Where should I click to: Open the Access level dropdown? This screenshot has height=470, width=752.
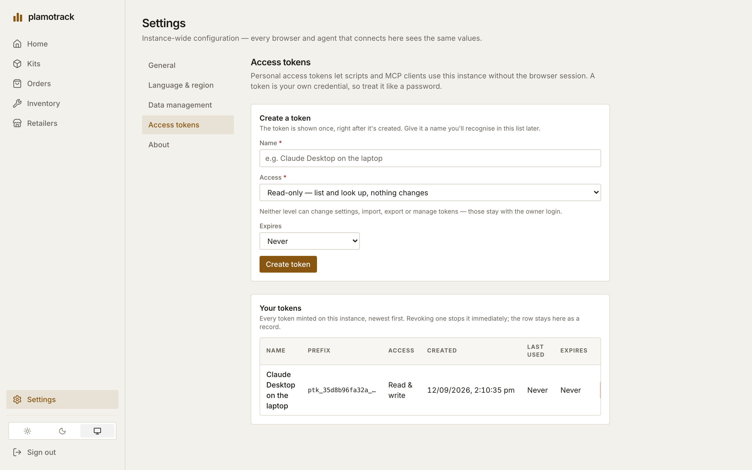[430, 192]
